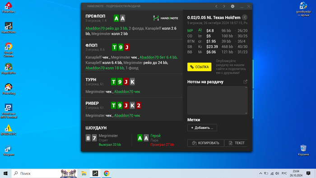Screen dimensions: 316x178
Task: Go to next hand with right arrow
Action: [x=224, y=6]
